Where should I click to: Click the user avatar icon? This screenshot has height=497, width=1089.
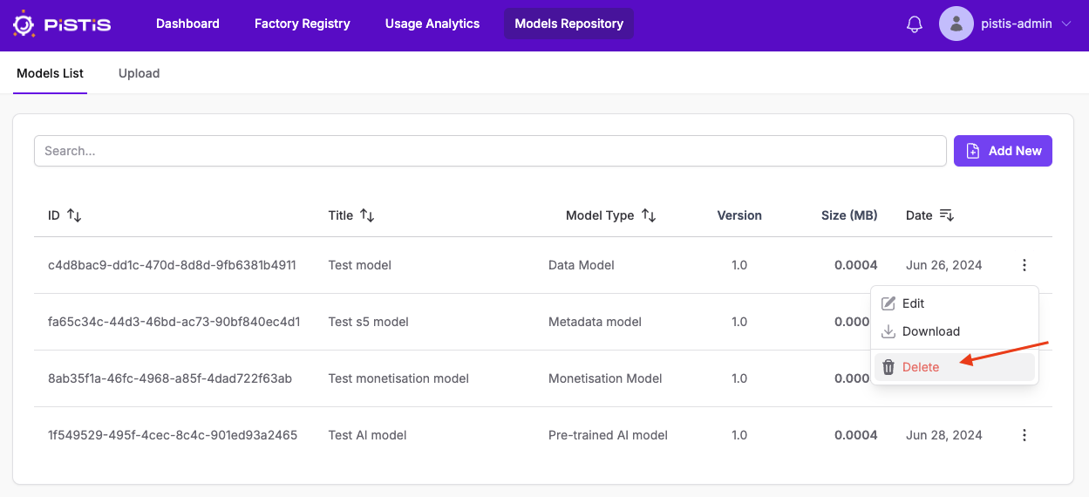(x=956, y=24)
